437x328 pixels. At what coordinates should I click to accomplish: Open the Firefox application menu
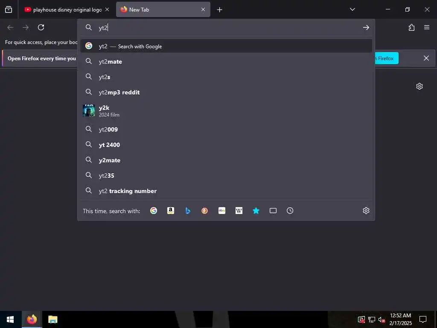coord(427,27)
